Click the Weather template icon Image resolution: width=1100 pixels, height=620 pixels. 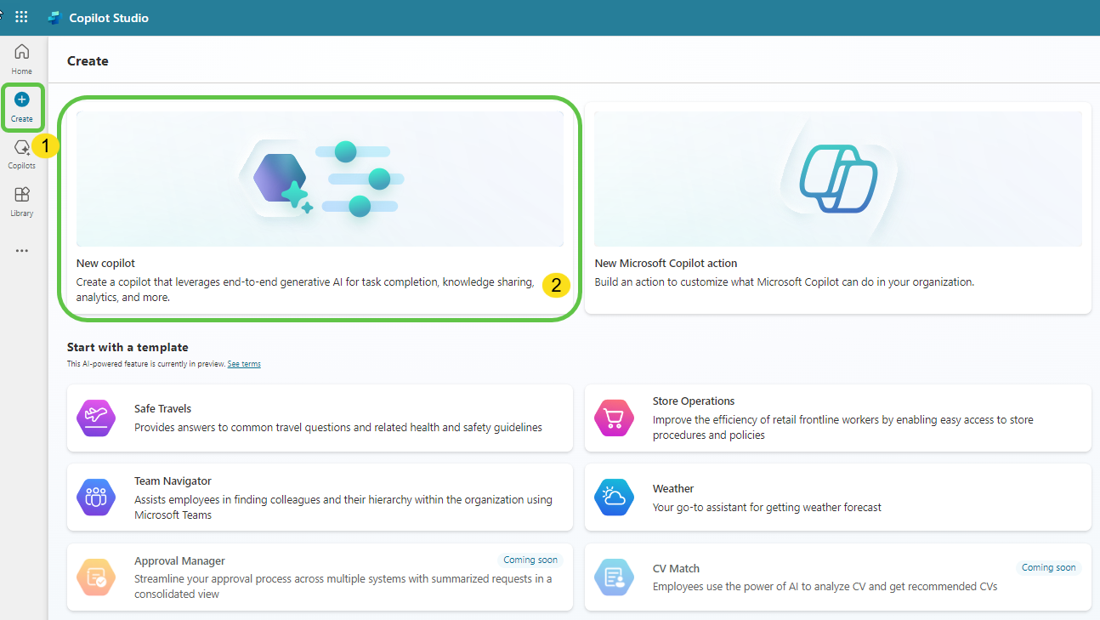click(614, 498)
